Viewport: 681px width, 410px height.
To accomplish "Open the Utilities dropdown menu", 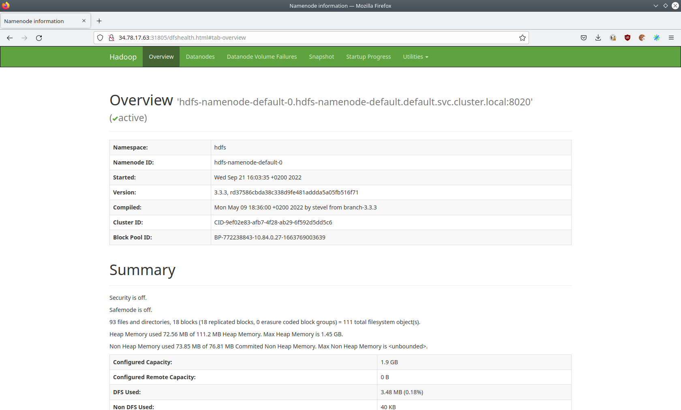I will 415,57.
